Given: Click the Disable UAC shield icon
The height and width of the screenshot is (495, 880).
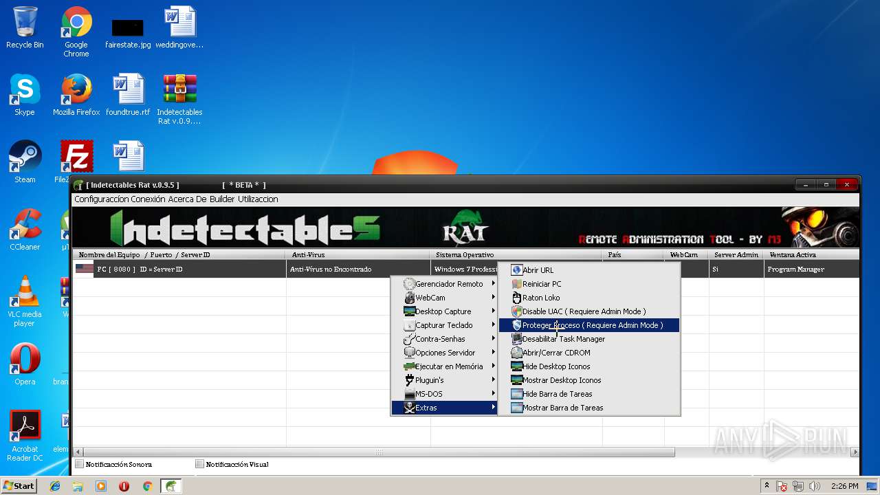Looking at the screenshot, I should (x=517, y=311).
